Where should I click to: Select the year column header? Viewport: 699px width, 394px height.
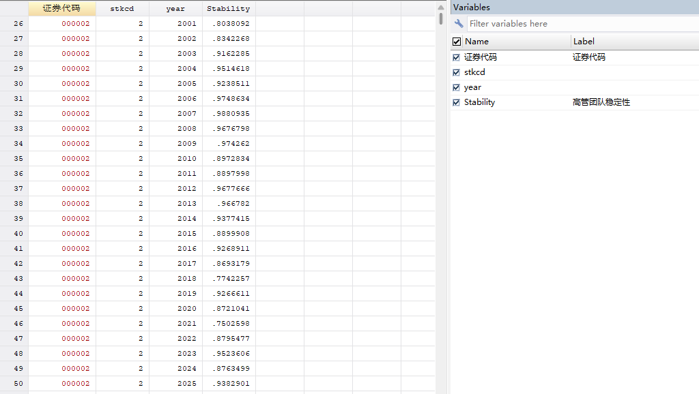[x=175, y=8]
